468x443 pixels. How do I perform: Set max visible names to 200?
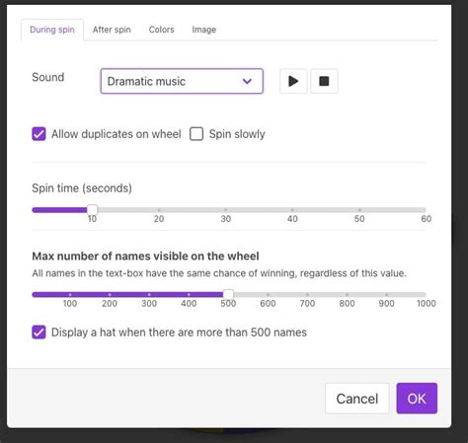(x=110, y=294)
